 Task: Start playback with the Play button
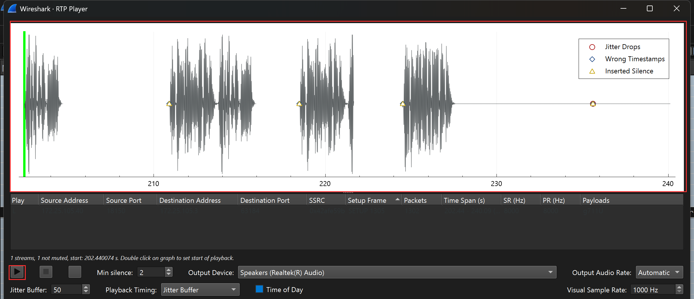(17, 272)
